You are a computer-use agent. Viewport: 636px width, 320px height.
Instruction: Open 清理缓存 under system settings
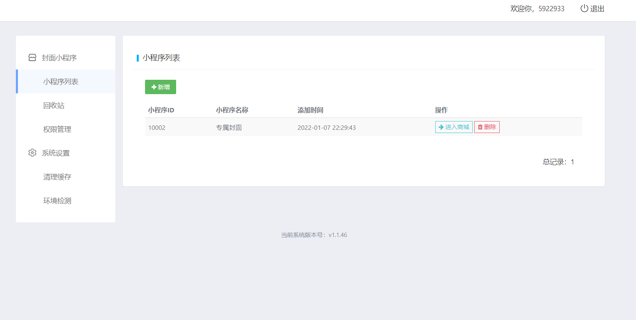coord(57,177)
